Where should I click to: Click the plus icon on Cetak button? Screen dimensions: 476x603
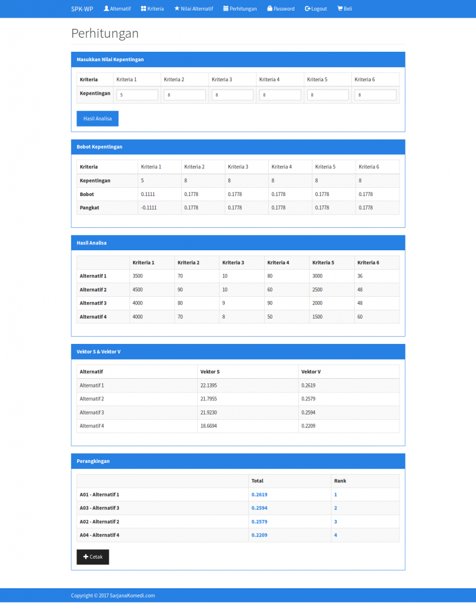click(86, 557)
